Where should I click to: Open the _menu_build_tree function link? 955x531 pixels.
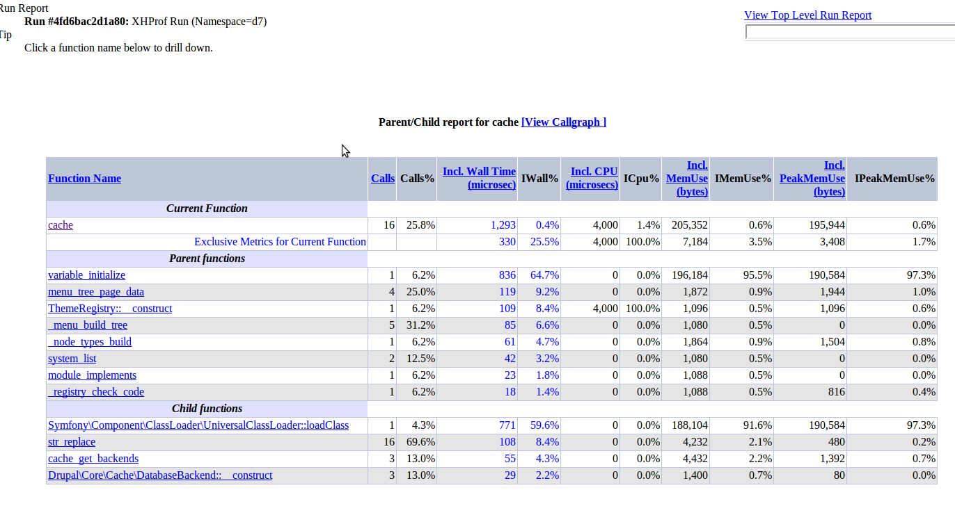(x=88, y=325)
